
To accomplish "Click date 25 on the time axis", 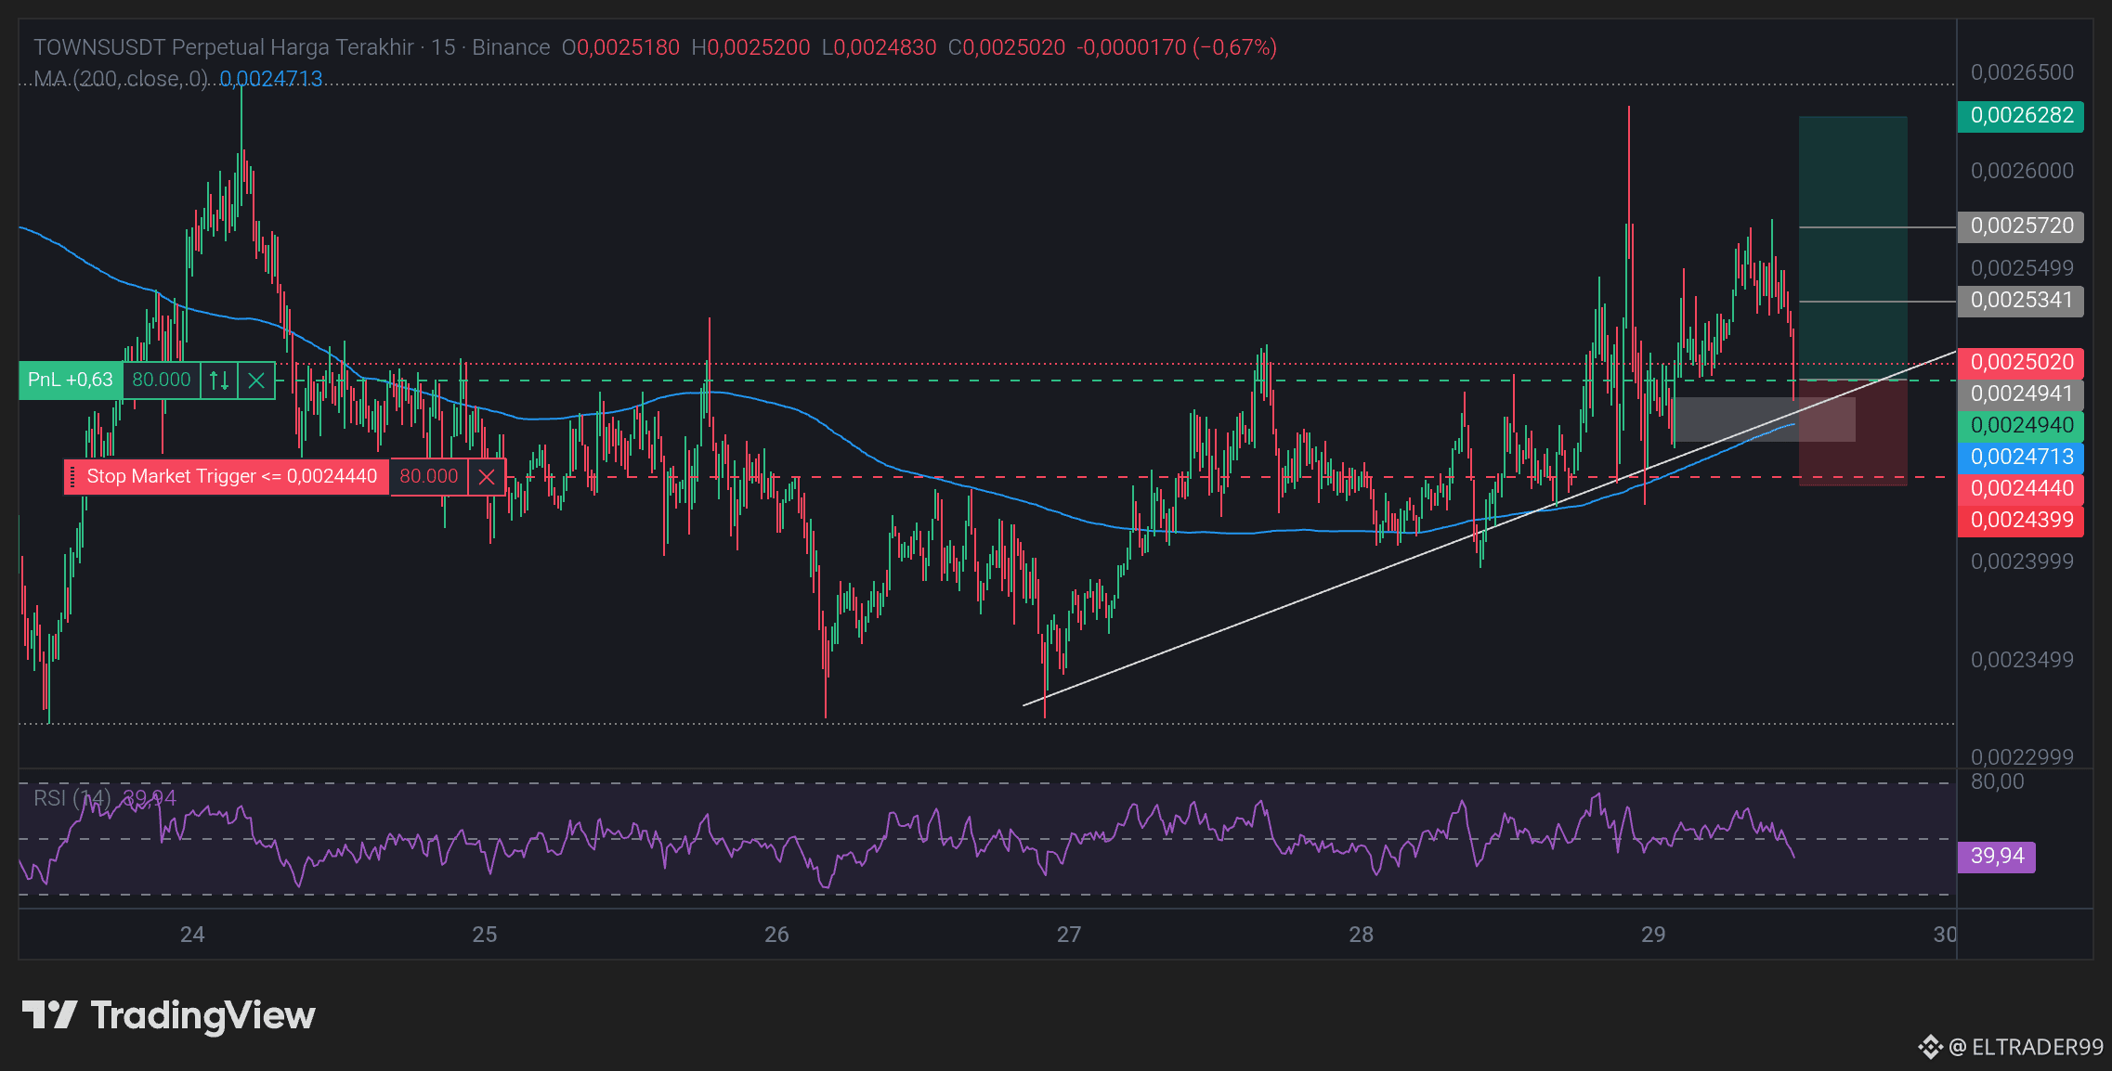I will click(485, 935).
